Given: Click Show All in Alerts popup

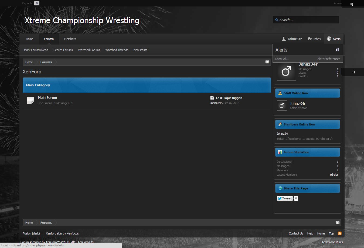Looking at the screenshot, I should pyautogui.click(x=282, y=59).
